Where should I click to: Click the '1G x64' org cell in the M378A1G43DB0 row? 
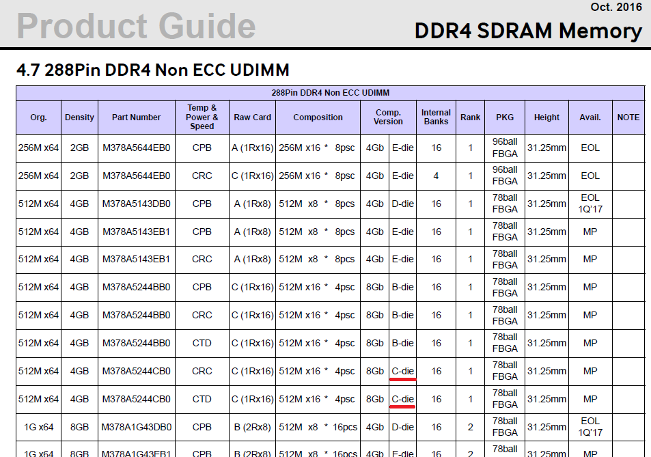(x=39, y=427)
